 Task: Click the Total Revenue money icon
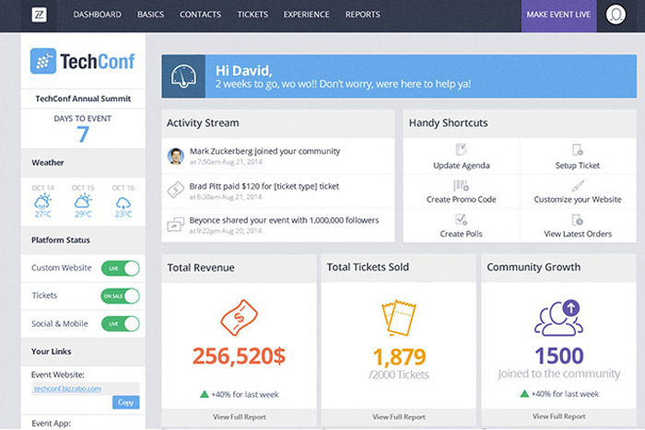[239, 317]
